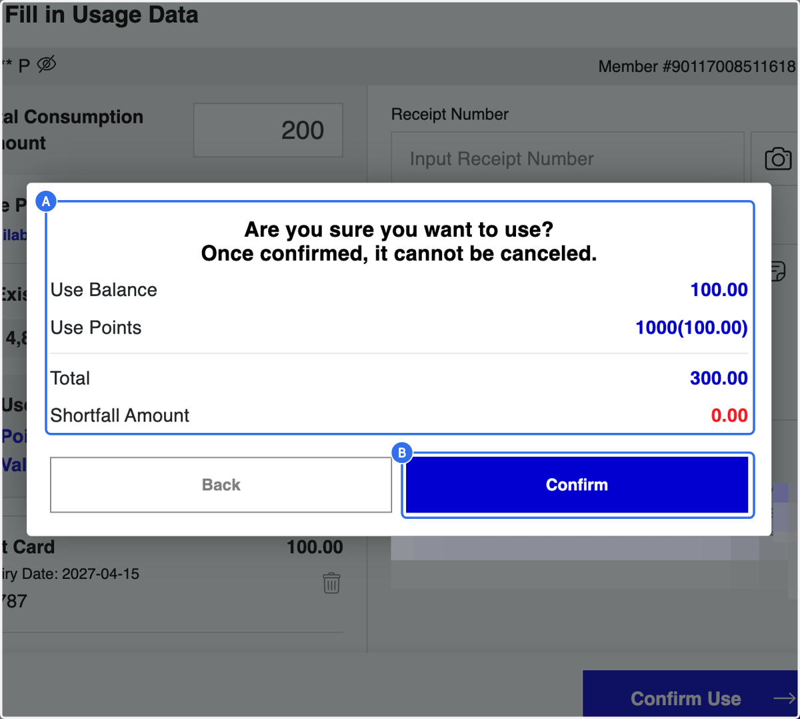Confirm the balance and points usage
Viewport: 800px width, 719px height.
[x=577, y=485]
